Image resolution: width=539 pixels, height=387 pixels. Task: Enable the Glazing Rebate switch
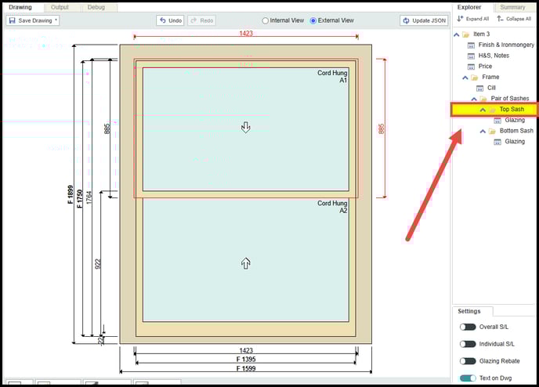point(468,361)
